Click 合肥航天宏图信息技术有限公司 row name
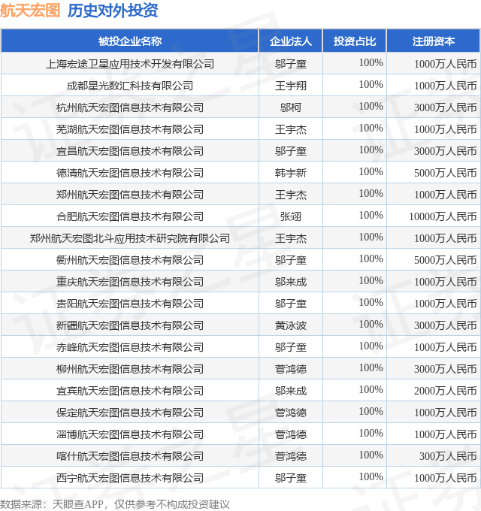Viewport: 481px width, 511px height. 130,216
